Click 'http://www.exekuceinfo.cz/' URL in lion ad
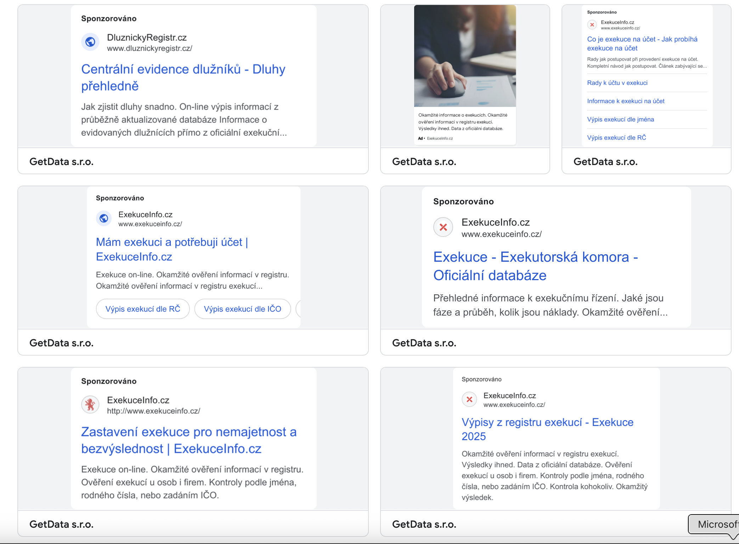The height and width of the screenshot is (544, 739). pyautogui.click(x=153, y=411)
